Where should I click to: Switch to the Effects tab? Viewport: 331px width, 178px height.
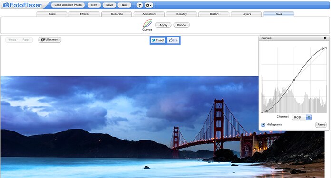point(84,14)
